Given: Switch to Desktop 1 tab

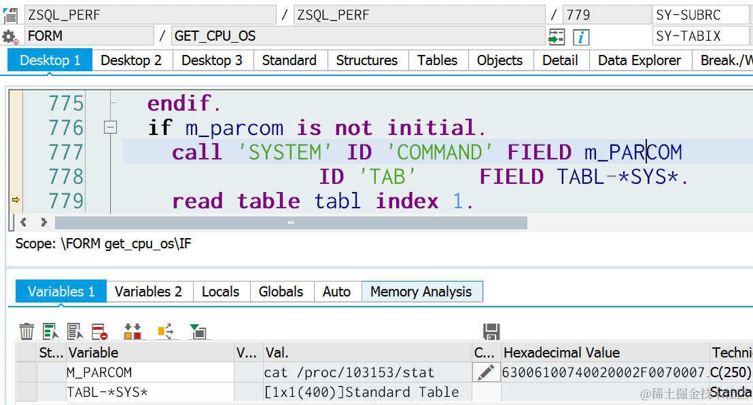Looking at the screenshot, I should pos(50,60).
